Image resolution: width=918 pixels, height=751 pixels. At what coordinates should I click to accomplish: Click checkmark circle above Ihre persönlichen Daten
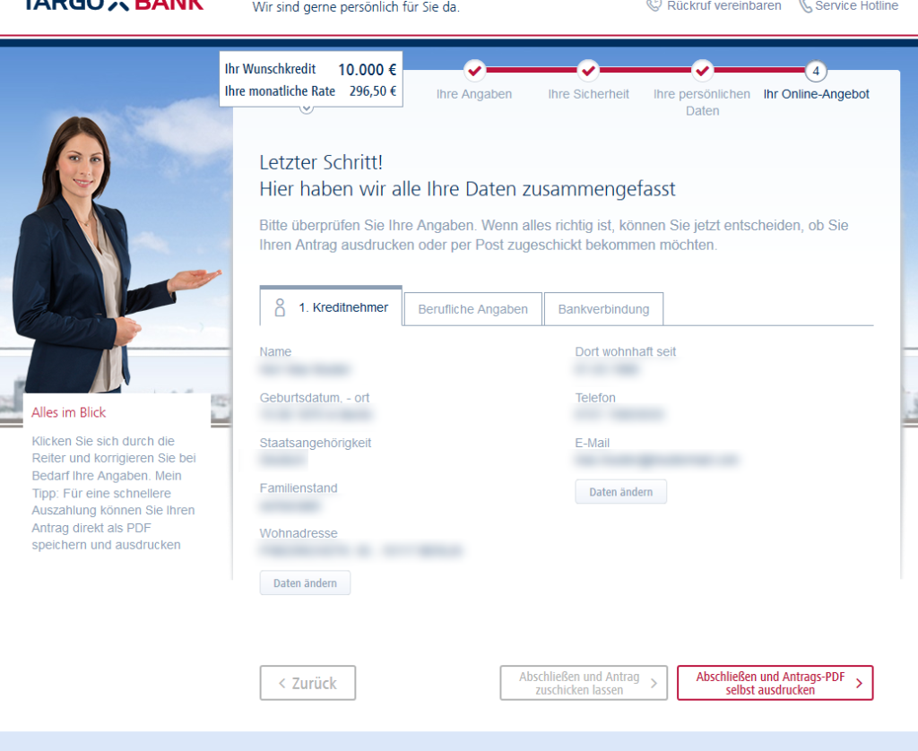[702, 70]
